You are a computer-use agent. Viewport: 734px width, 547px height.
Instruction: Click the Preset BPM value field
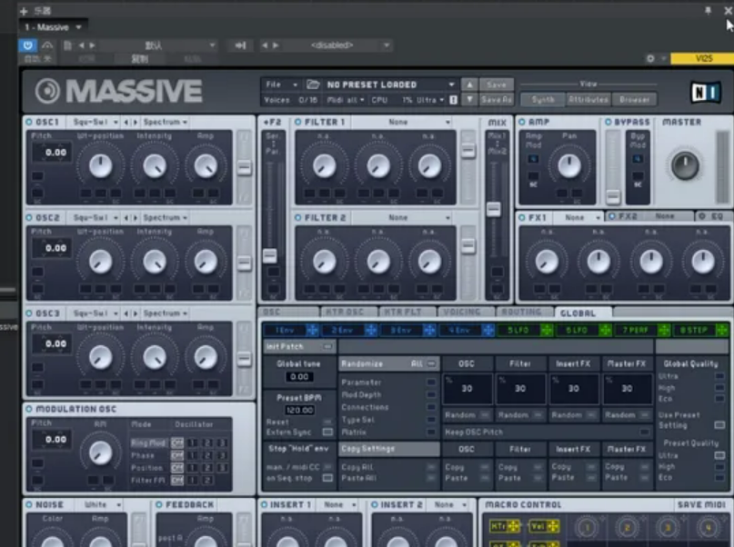(x=299, y=411)
